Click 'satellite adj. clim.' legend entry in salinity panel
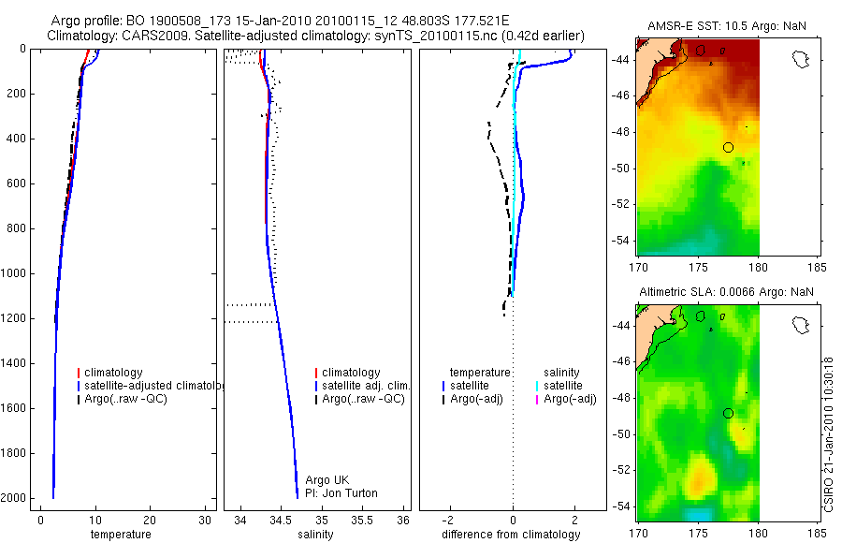 point(366,386)
